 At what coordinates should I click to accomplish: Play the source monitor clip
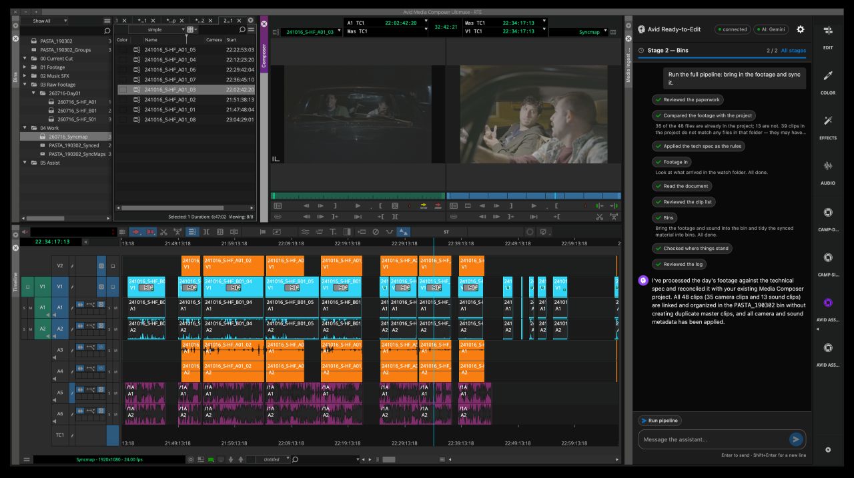[x=358, y=205]
